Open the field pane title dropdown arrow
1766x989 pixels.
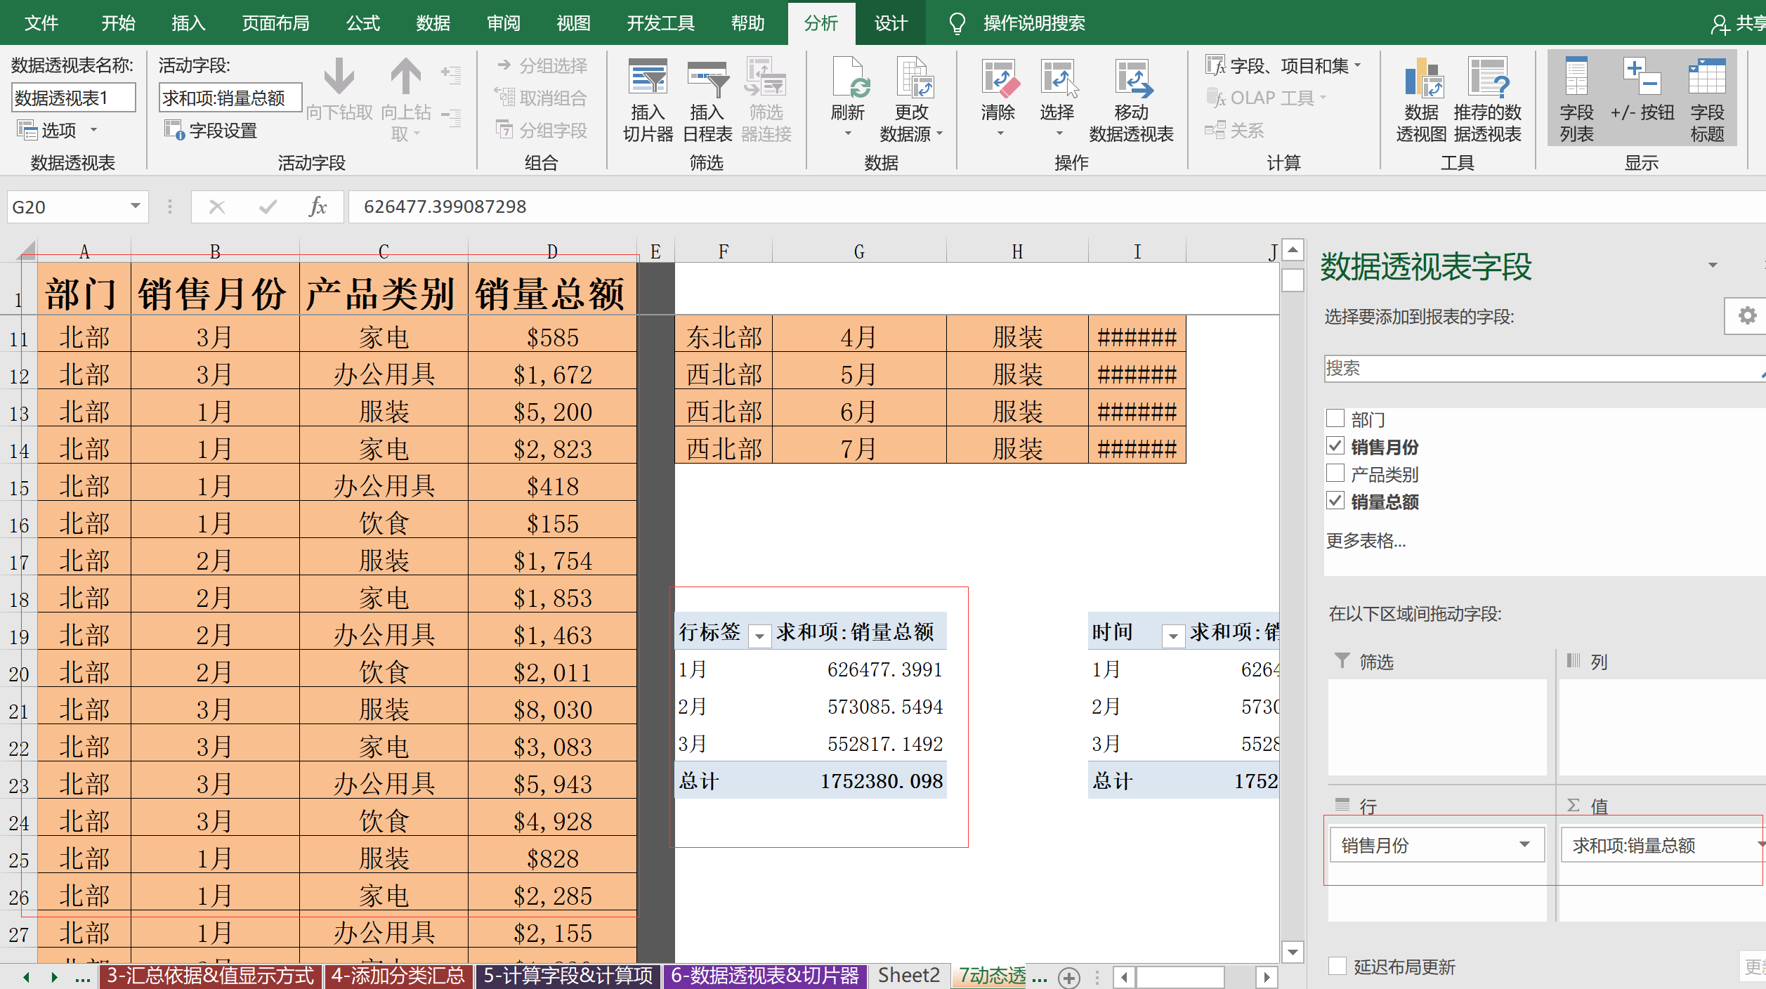click(x=1713, y=266)
